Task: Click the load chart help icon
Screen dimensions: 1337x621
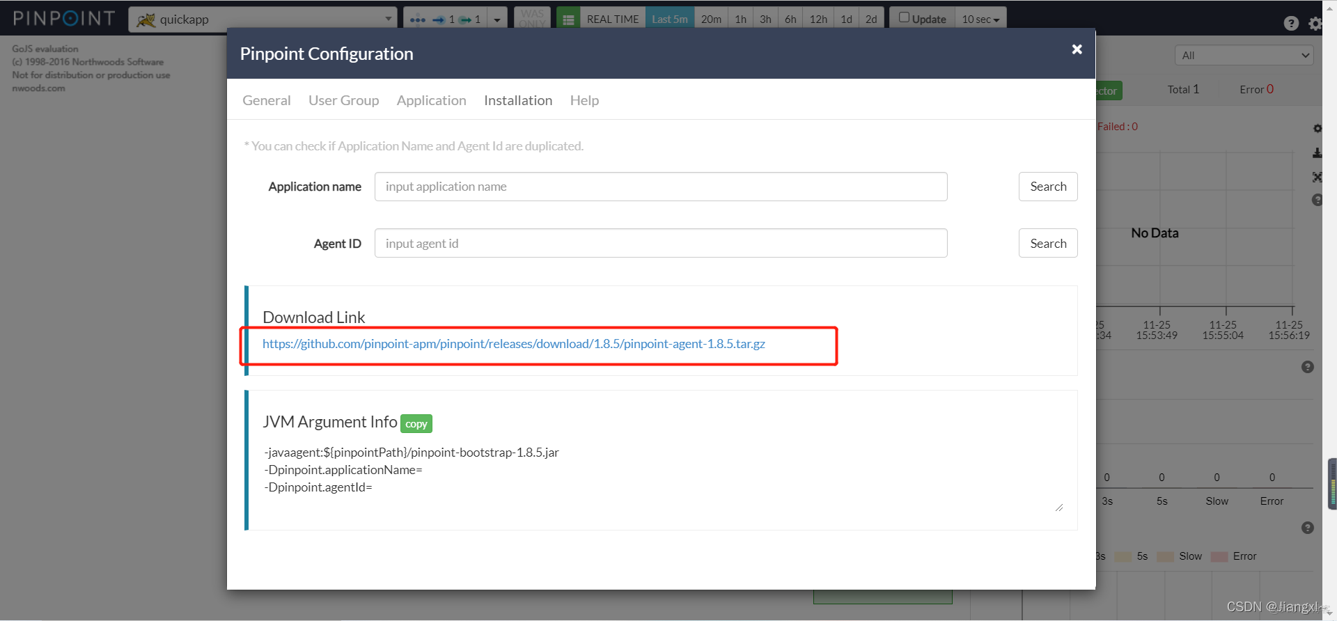Action: pyautogui.click(x=1308, y=528)
